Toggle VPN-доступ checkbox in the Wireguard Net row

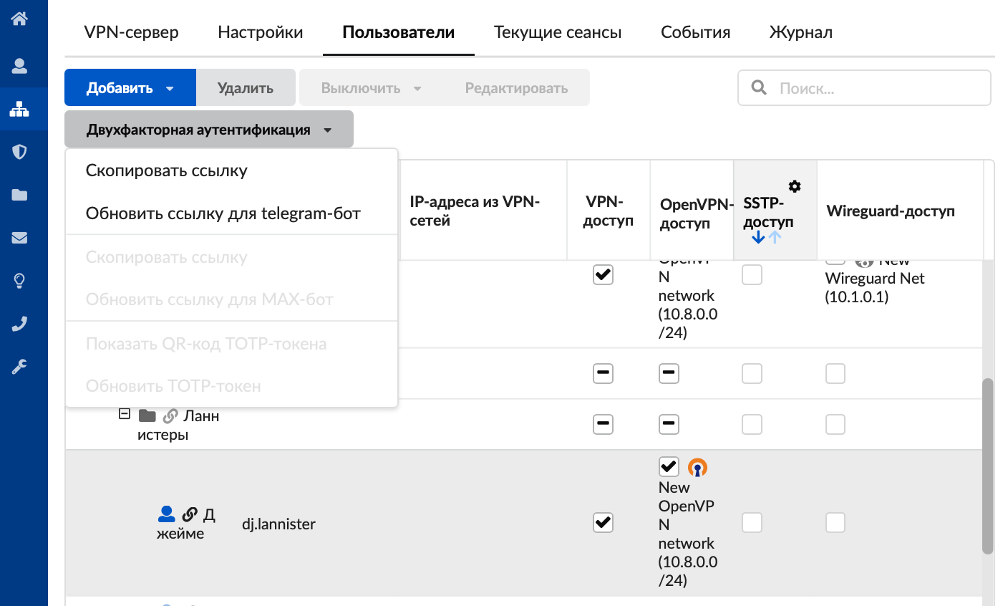(603, 274)
